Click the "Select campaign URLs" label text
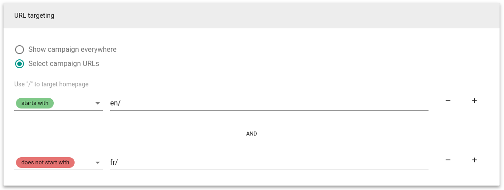 click(x=63, y=63)
